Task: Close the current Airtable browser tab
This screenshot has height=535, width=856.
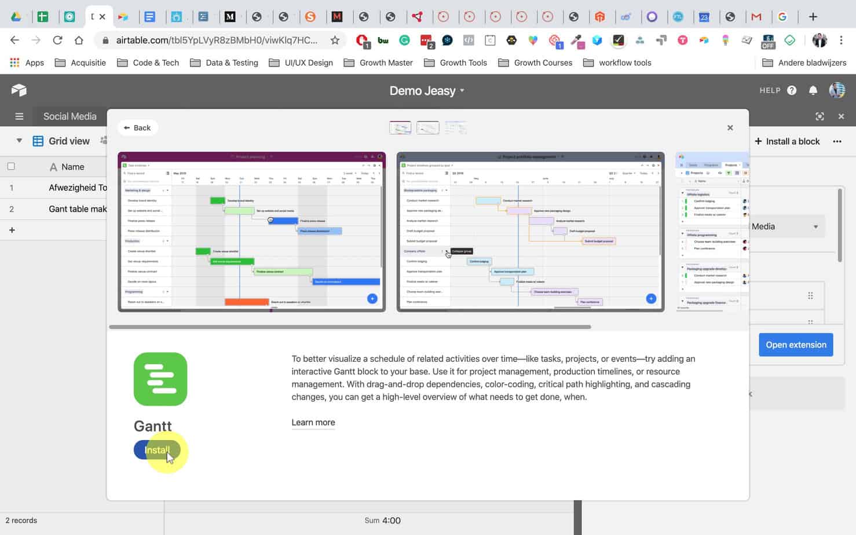Action: click(103, 17)
